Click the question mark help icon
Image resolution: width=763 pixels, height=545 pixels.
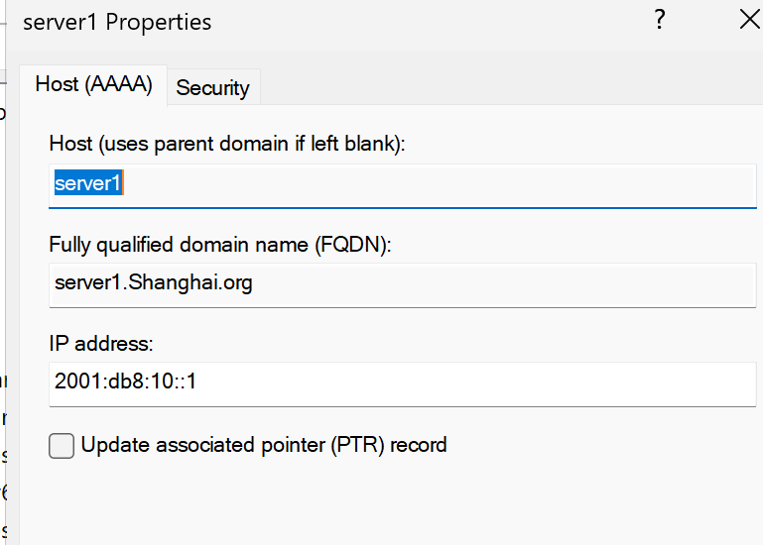(660, 20)
